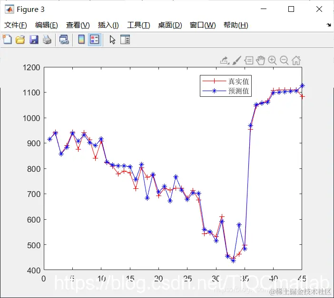This screenshot has height=298, width=334.
Task: Open file with the folder icon
Action: 20,40
